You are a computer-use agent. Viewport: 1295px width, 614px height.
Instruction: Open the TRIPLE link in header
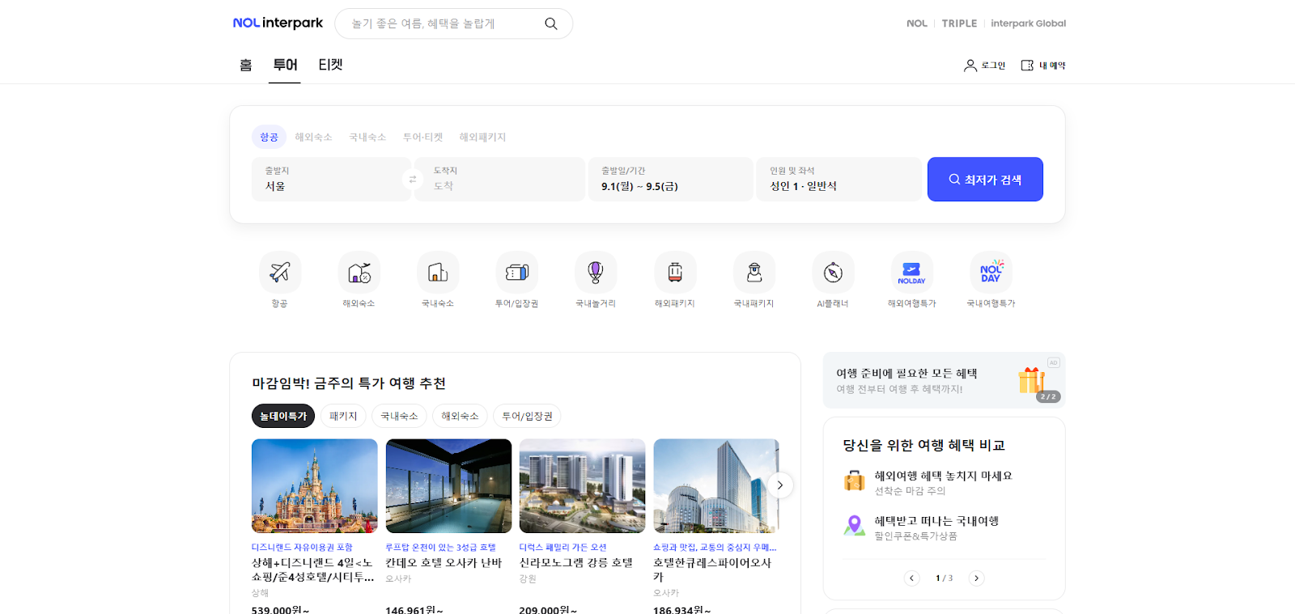click(x=959, y=23)
